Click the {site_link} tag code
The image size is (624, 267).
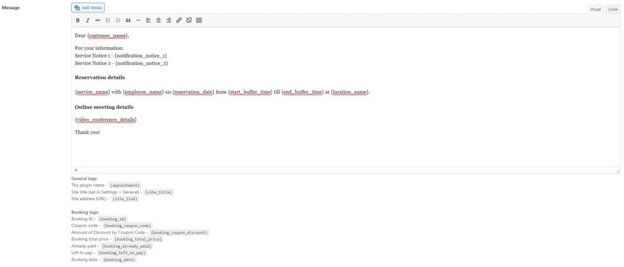(x=126, y=199)
